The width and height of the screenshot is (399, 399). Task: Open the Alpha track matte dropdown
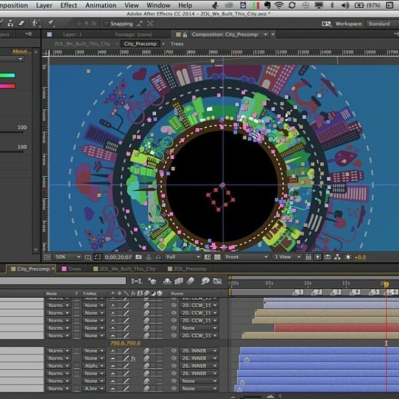[x=93, y=366]
